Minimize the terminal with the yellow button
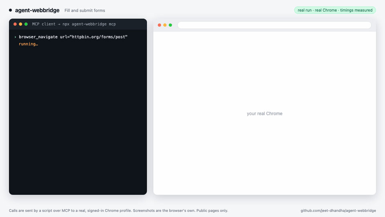Screen dimensions: 385x217 click(20, 24)
